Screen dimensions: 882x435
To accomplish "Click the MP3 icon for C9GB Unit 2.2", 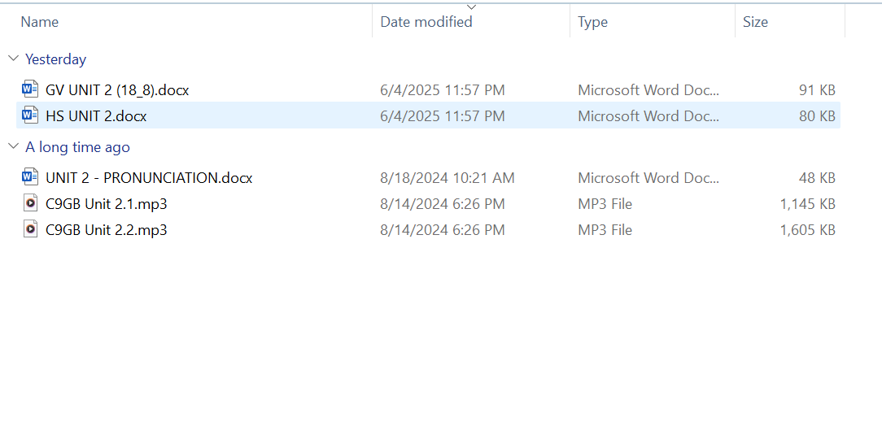I will point(30,229).
